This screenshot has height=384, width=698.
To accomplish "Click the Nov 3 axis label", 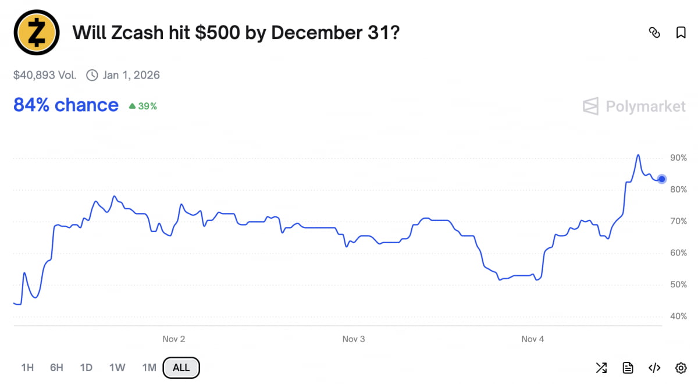I will click(354, 339).
